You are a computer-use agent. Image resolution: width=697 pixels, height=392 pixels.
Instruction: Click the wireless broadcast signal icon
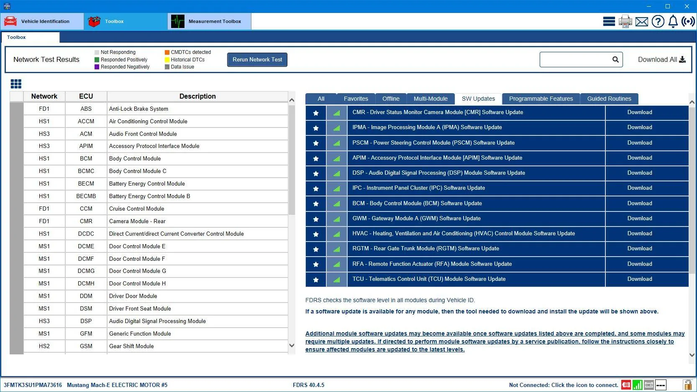688,21
